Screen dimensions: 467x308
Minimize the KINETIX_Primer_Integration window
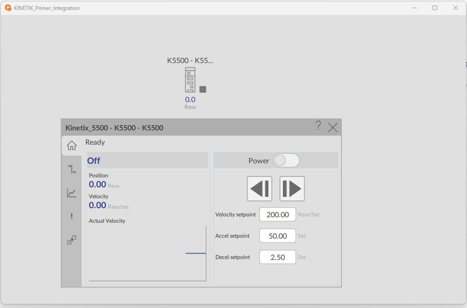[x=414, y=8]
